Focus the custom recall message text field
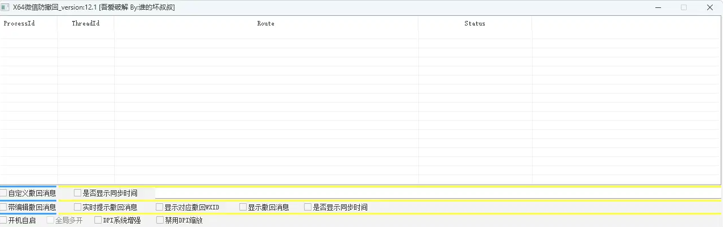The image size is (723, 227). pyautogui.click(x=438, y=193)
